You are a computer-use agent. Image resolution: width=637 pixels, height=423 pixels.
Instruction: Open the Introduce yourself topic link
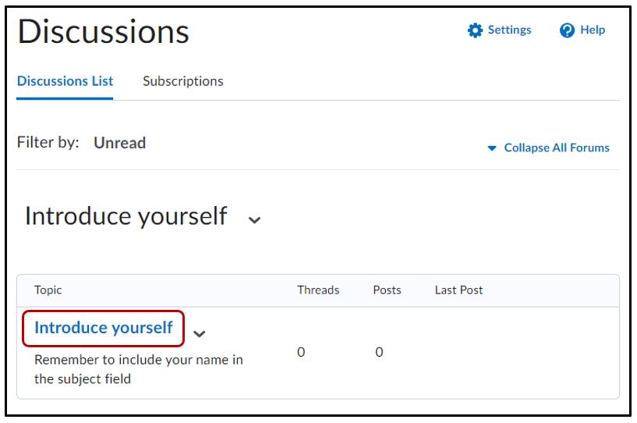[104, 328]
